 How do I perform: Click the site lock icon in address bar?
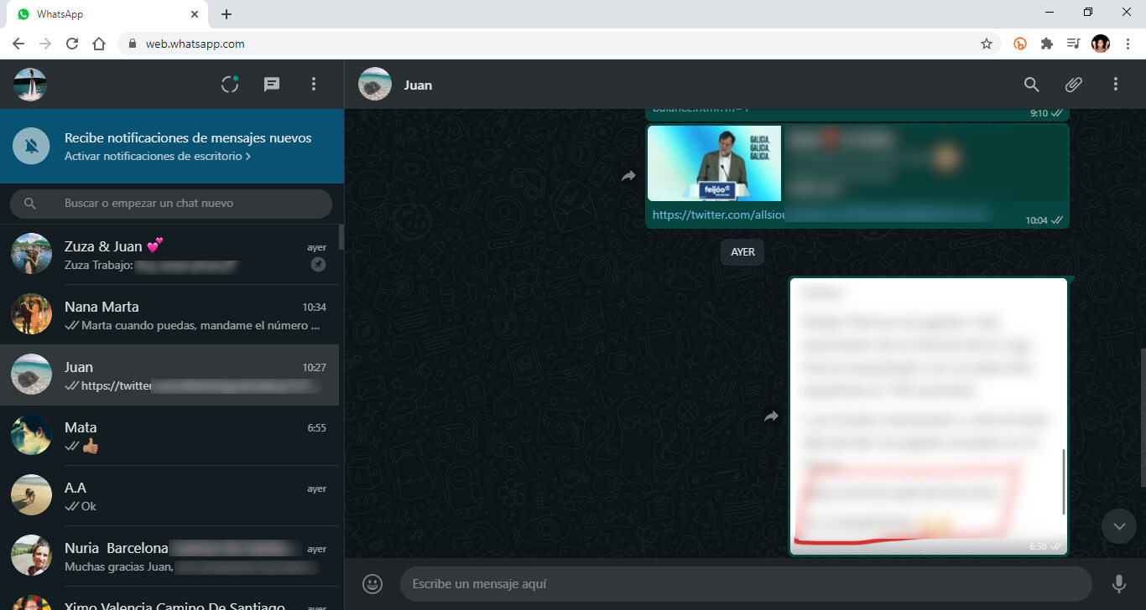coord(133,44)
